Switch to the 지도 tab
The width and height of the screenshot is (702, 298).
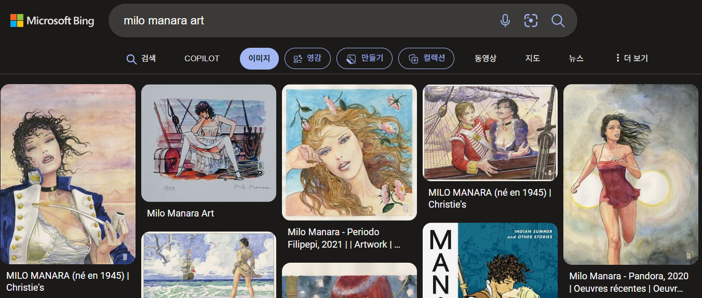pyautogui.click(x=533, y=59)
